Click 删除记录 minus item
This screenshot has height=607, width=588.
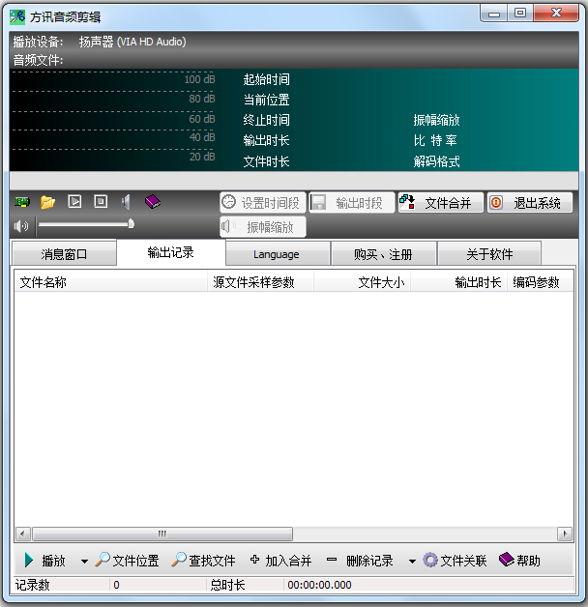click(360, 561)
